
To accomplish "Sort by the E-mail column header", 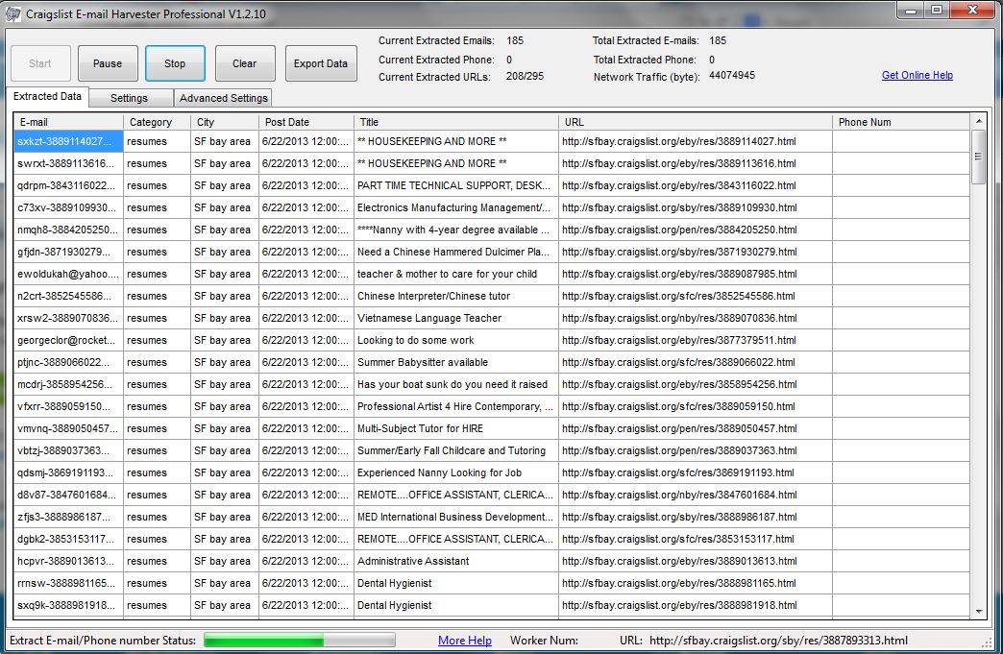I will (x=68, y=121).
